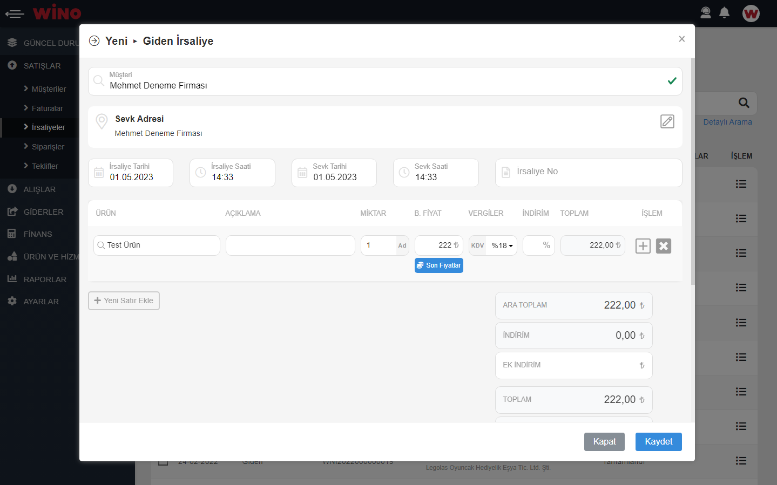Add a row with the plus icon
Viewport: 777px width, 485px height.
coord(643,246)
